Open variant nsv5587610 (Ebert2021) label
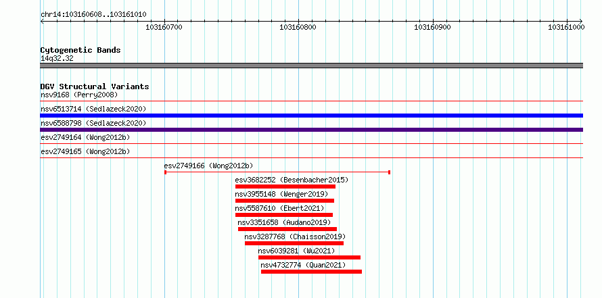602x298 pixels. [279, 208]
